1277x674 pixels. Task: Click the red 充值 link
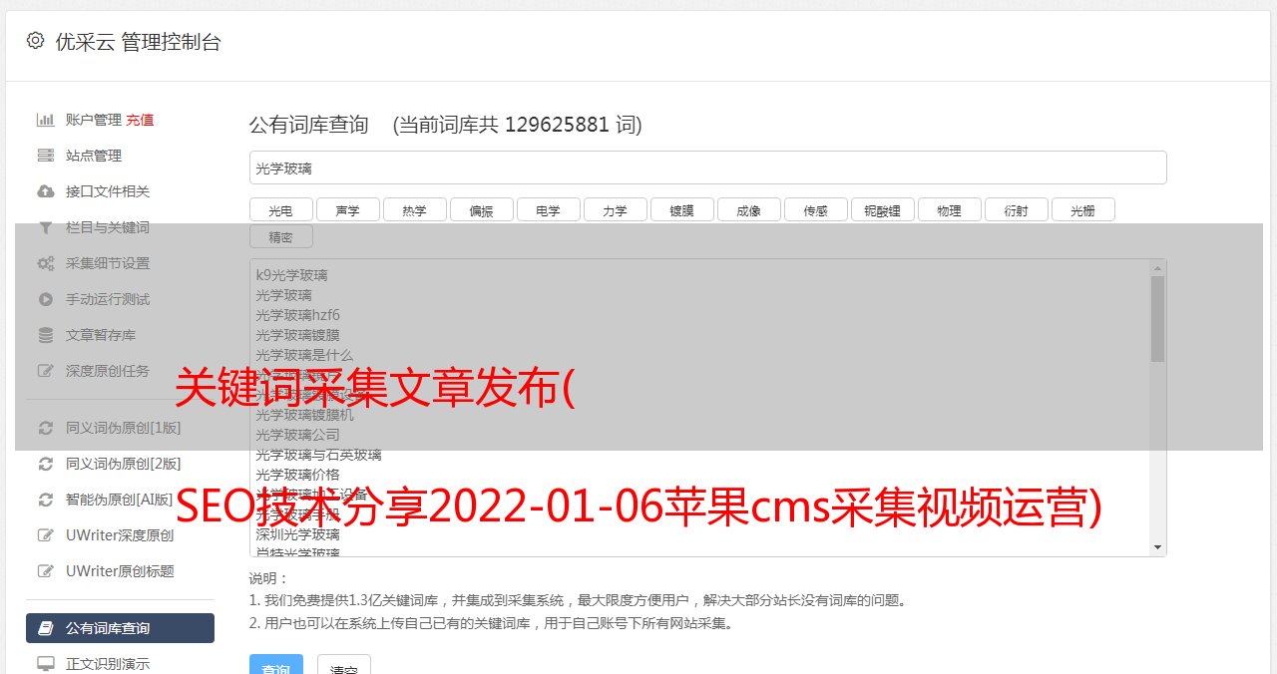(140, 120)
